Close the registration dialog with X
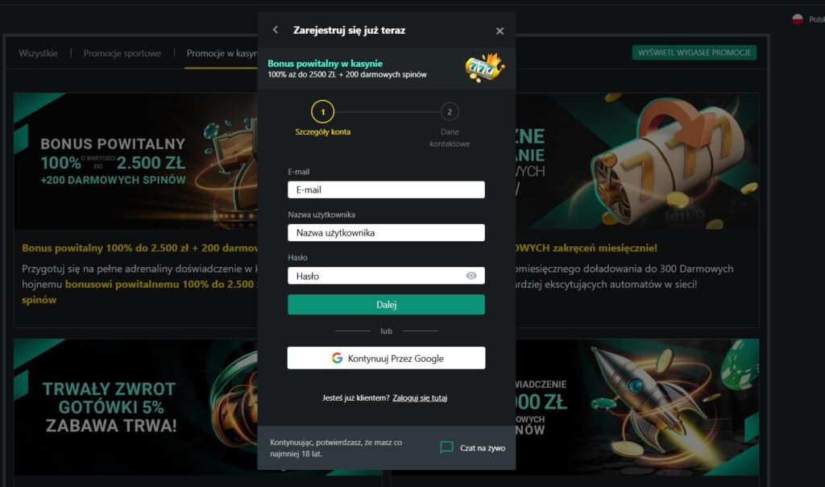Screen dimensions: 825x487 pyautogui.click(x=500, y=31)
